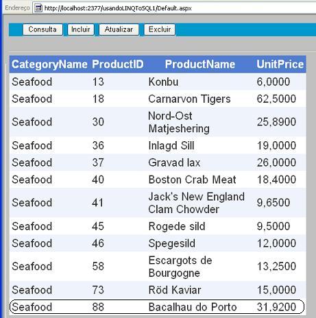Click the Consulta button

pyautogui.click(x=42, y=29)
